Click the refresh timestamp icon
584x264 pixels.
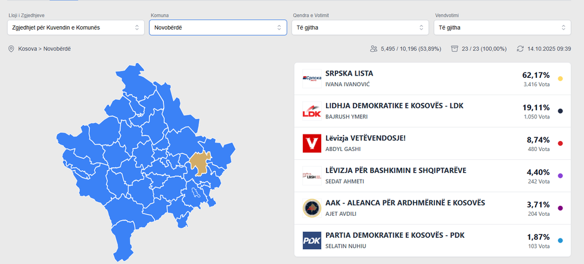pos(520,49)
